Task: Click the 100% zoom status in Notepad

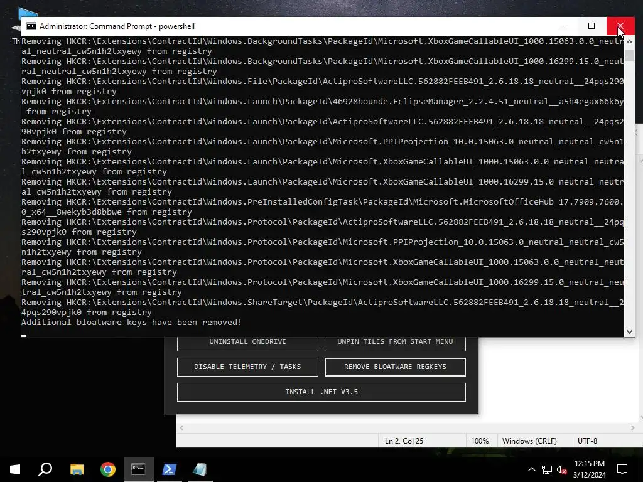Action: click(x=480, y=441)
